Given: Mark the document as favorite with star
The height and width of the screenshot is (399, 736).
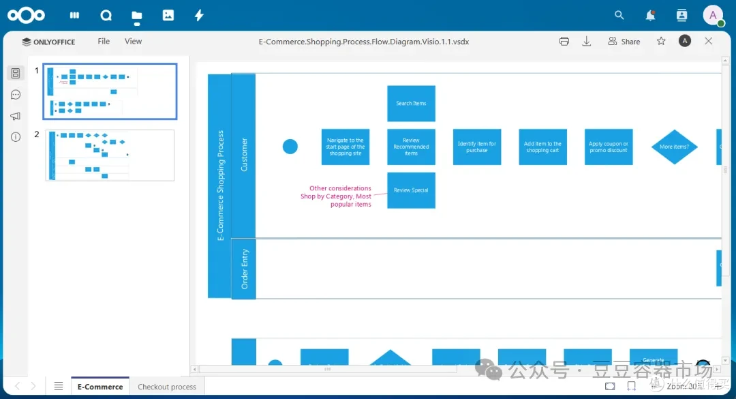Looking at the screenshot, I should tap(661, 42).
